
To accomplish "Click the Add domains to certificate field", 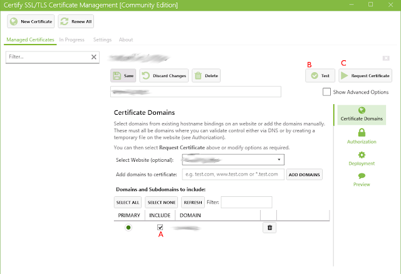I will pyautogui.click(x=233, y=174).
